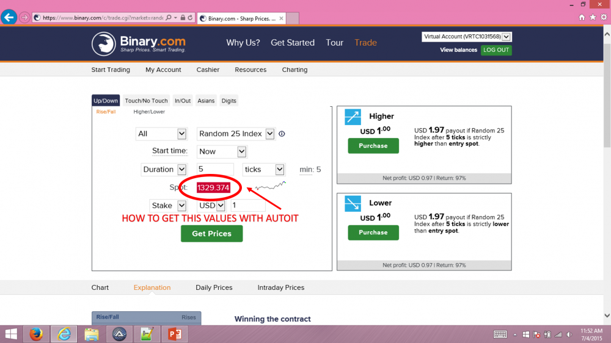Click the duration value input field
The height and width of the screenshot is (343, 611).
point(215,169)
